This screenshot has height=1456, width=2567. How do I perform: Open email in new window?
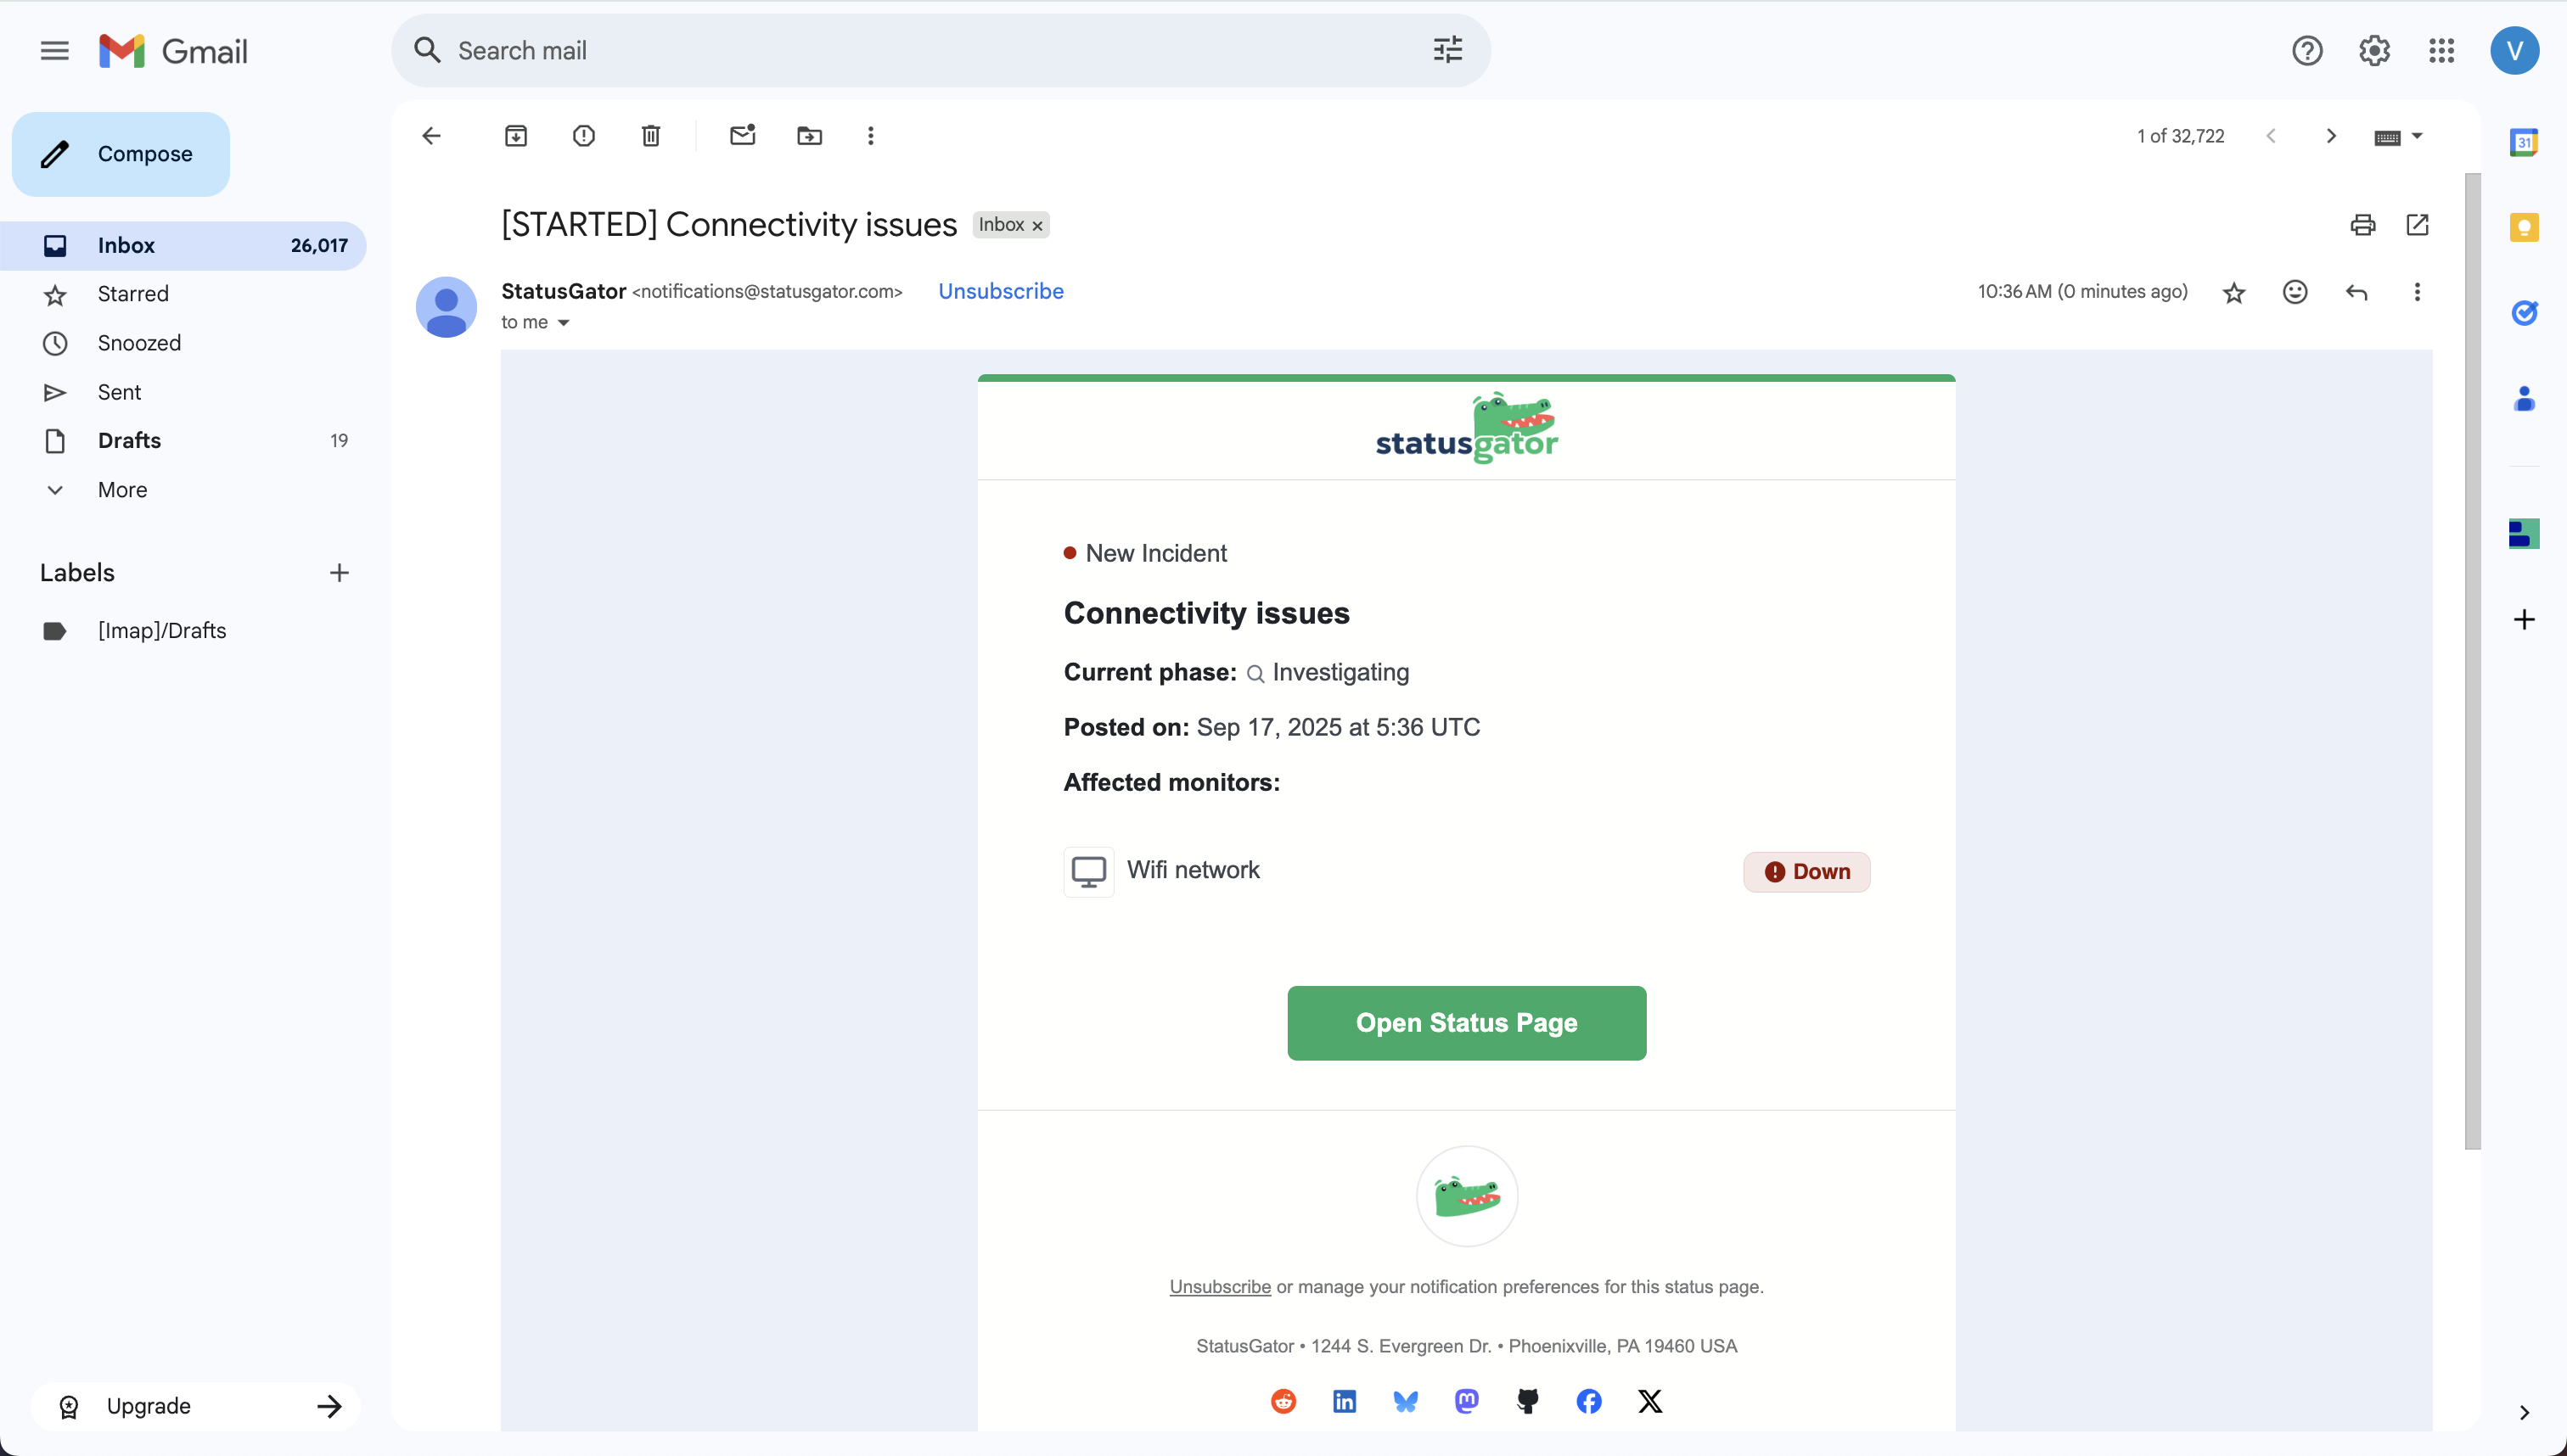pos(2417,225)
